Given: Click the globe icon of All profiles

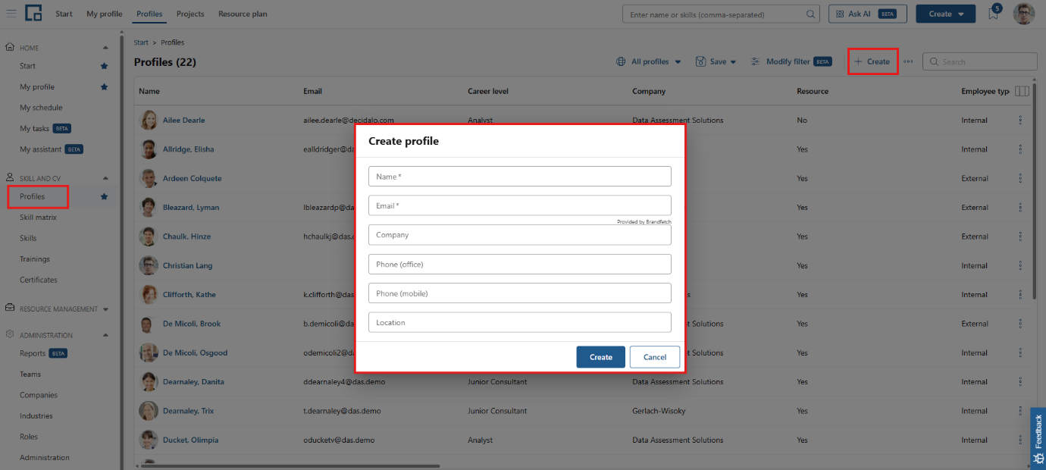Looking at the screenshot, I should [x=621, y=62].
